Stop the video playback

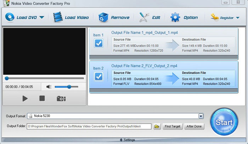point(42,99)
